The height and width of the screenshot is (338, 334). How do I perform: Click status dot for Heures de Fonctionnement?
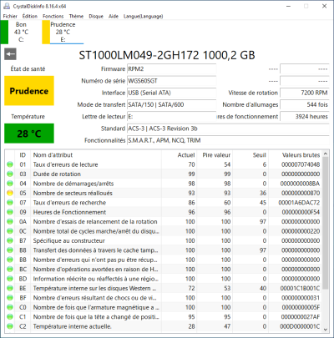click(10, 212)
